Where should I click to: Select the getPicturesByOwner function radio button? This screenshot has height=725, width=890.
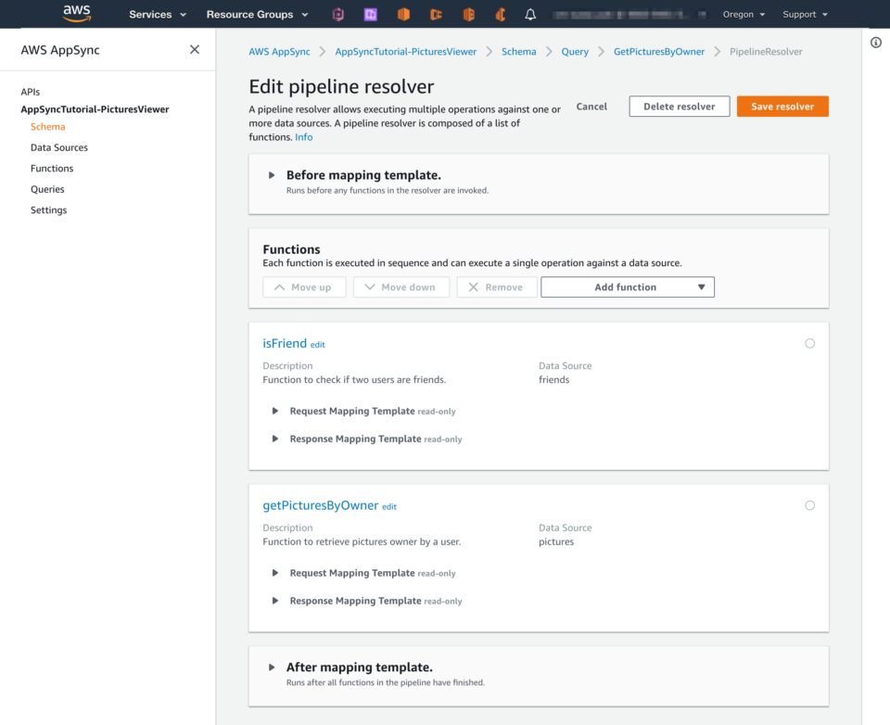tap(810, 505)
